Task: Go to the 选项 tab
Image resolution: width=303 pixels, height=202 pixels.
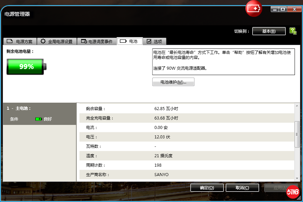Action: tap(155, 41)
